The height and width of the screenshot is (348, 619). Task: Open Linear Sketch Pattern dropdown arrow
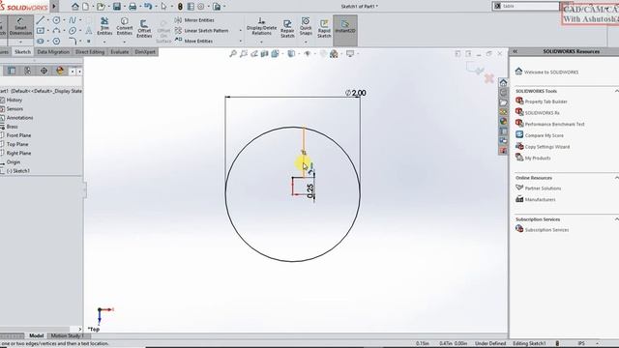pyautogui.click(x=241, y=30)
